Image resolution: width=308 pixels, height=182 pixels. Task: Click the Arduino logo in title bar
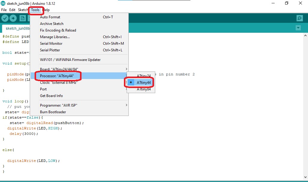(x=3, y=3)
